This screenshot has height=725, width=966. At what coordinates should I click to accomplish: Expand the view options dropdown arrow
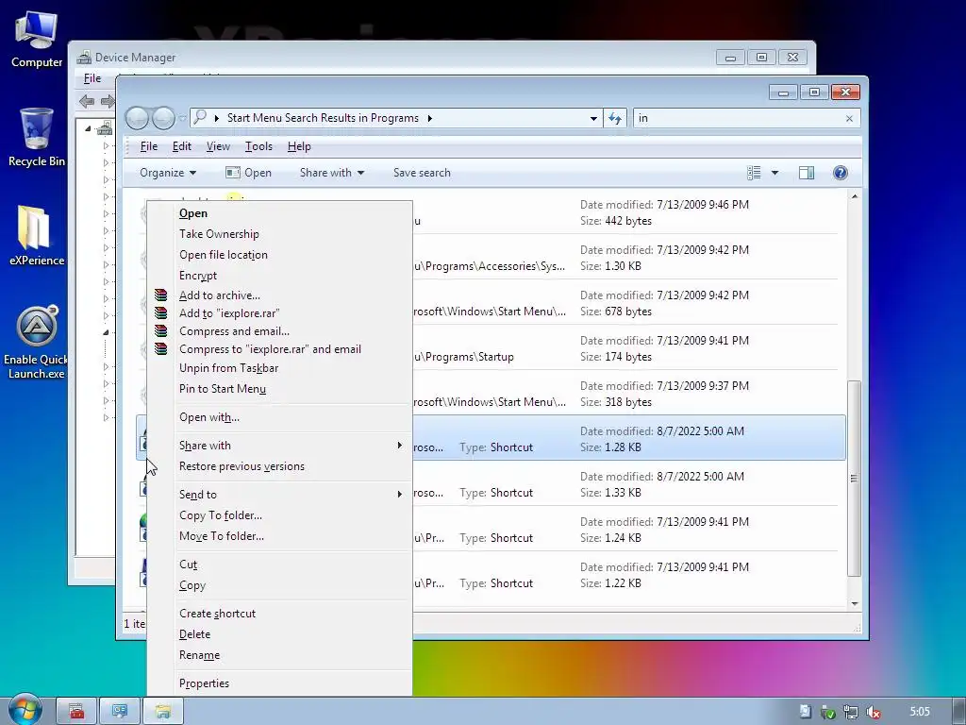(x=775, y=173)
